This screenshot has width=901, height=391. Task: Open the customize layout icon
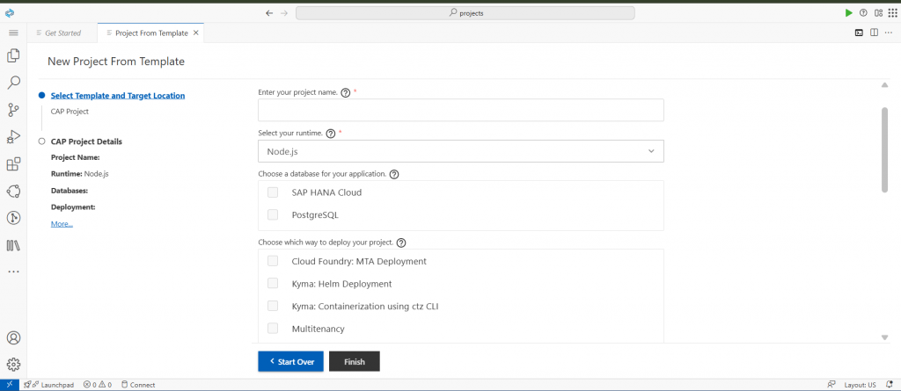(878, 13)
